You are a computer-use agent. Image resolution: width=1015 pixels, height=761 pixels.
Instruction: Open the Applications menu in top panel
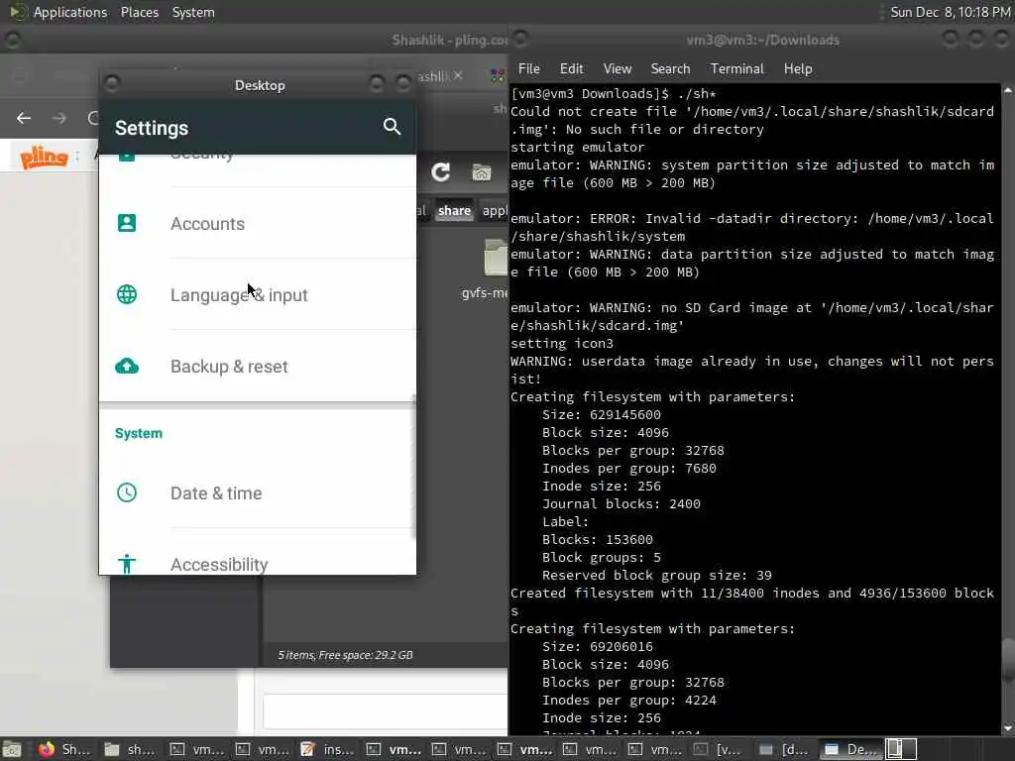(x=70, y=12)
